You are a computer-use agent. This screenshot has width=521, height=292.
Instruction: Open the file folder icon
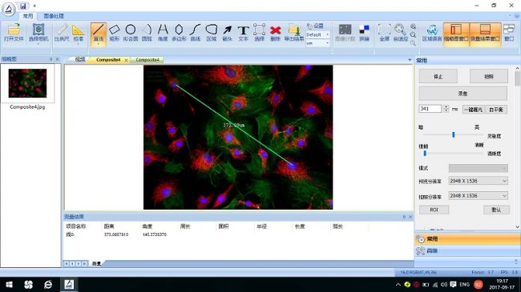[14, 33]
